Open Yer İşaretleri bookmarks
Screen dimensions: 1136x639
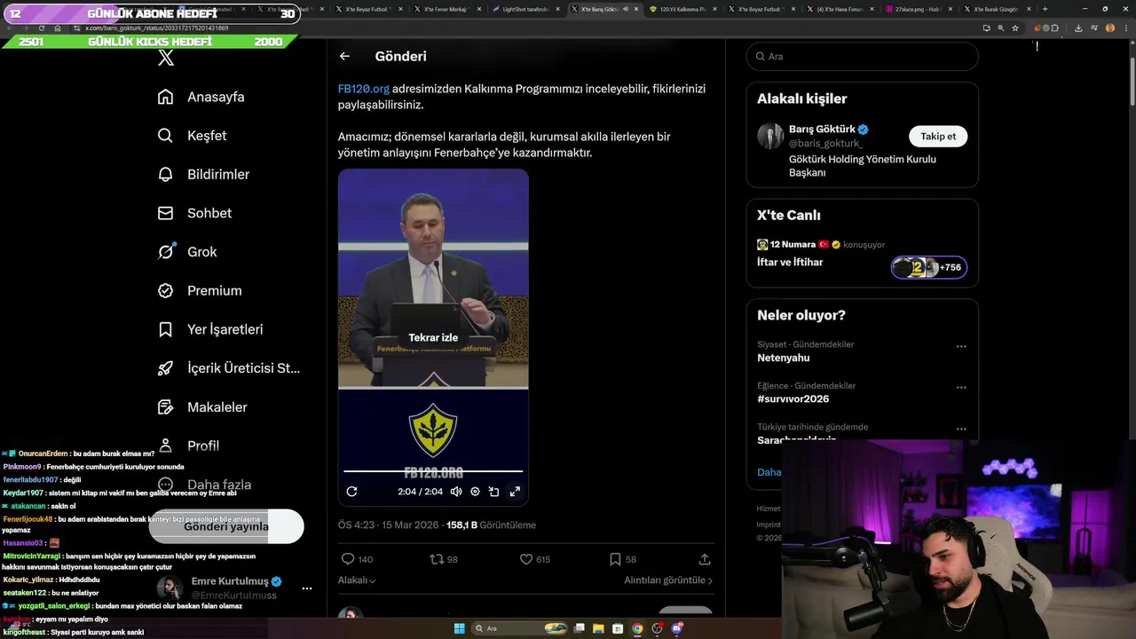(x=210, y=329)
